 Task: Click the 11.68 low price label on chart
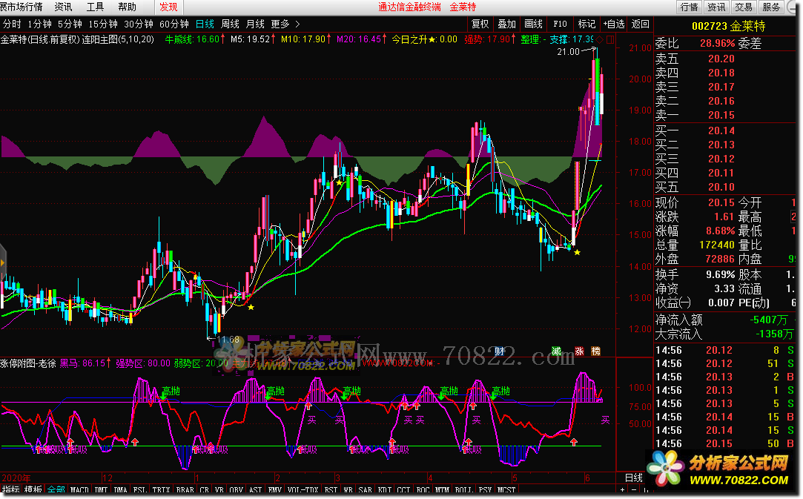coord(228,339)
